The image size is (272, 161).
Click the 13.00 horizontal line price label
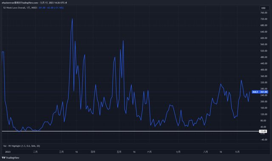263,131
